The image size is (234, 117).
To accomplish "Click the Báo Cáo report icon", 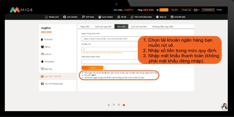I will 42,69.
